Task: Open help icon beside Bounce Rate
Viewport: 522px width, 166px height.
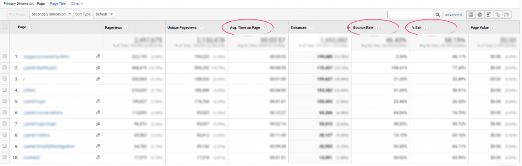Action: pos(378,27)
